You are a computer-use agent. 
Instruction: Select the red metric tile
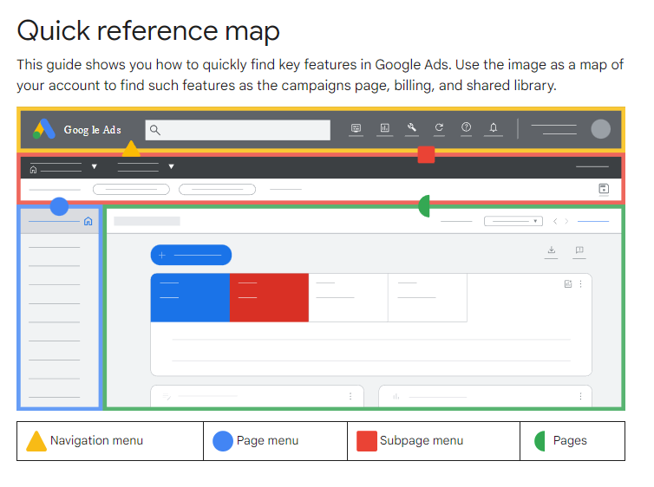tap(269, 297)
